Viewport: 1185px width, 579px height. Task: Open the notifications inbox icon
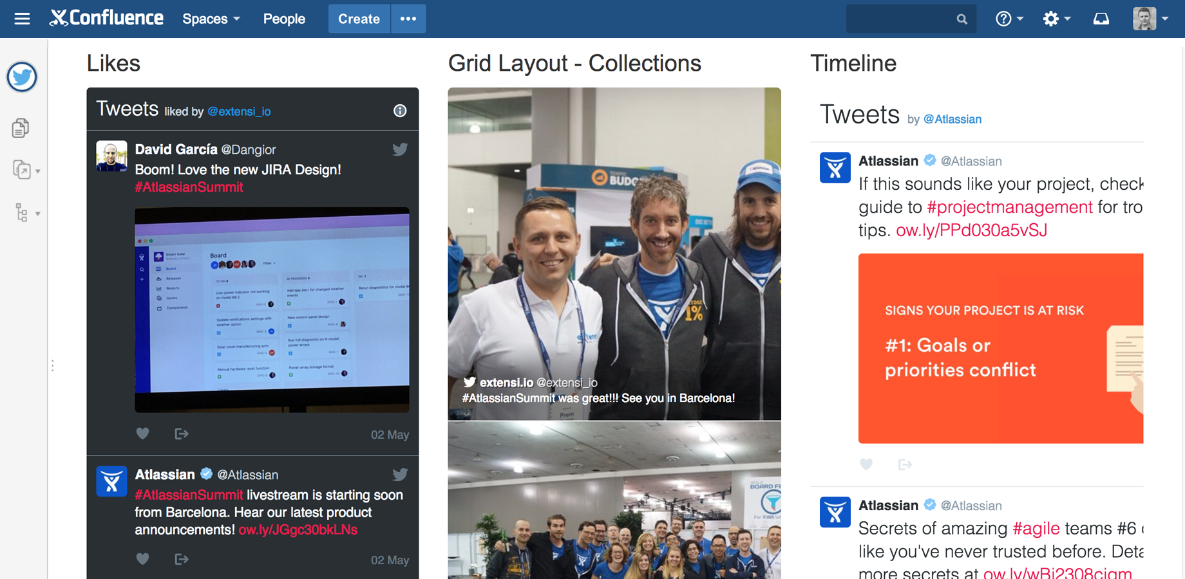tap(1101, 19)
